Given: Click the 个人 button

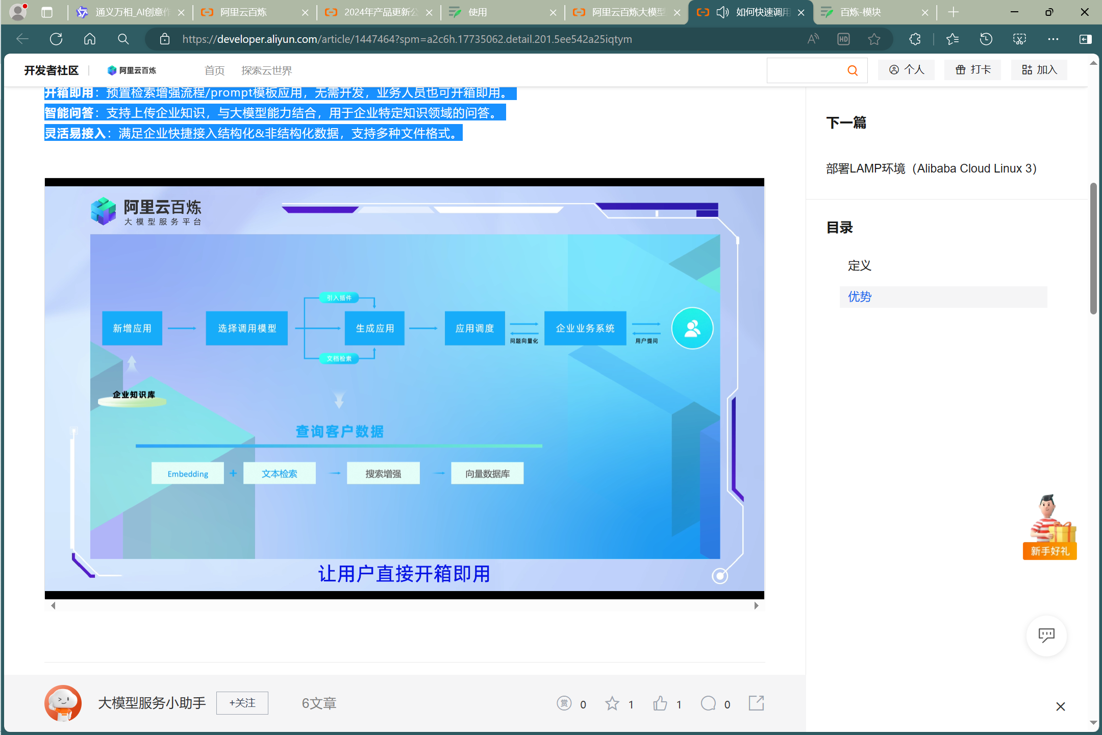Looking at the screenshot, I should pyautogui.click(x=906, y=70).
